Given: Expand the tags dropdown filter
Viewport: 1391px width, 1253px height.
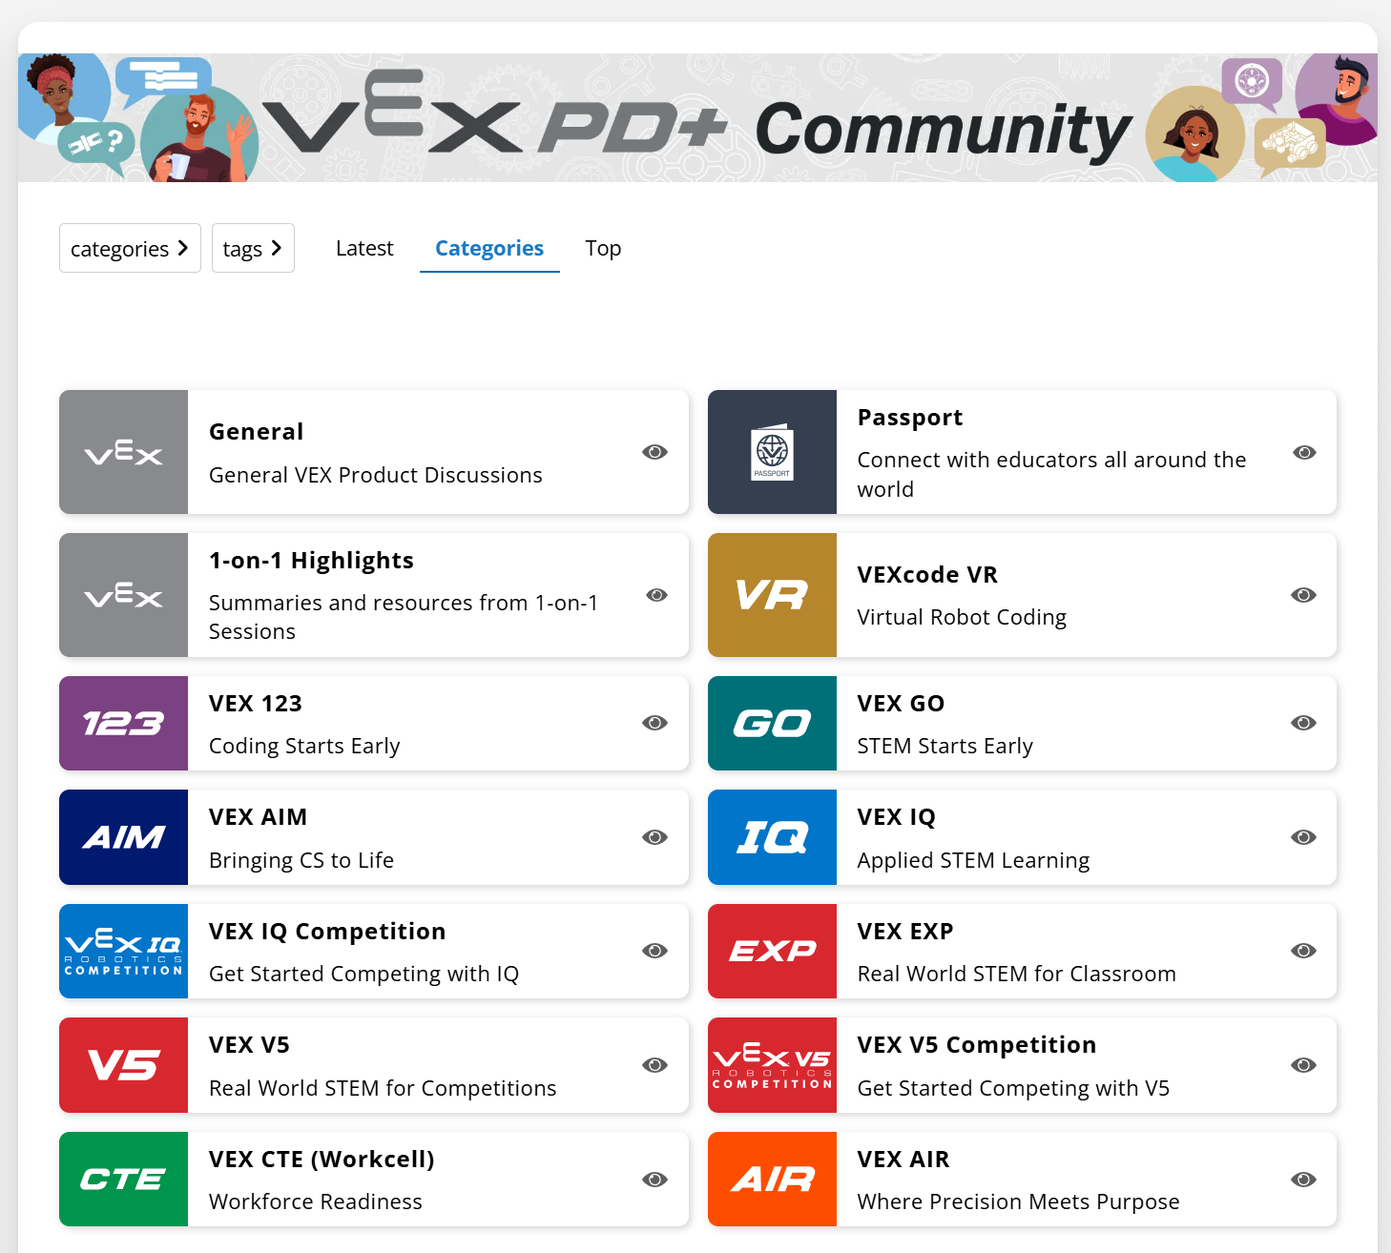Looking at the screenshot, I should tap(253, 248).
